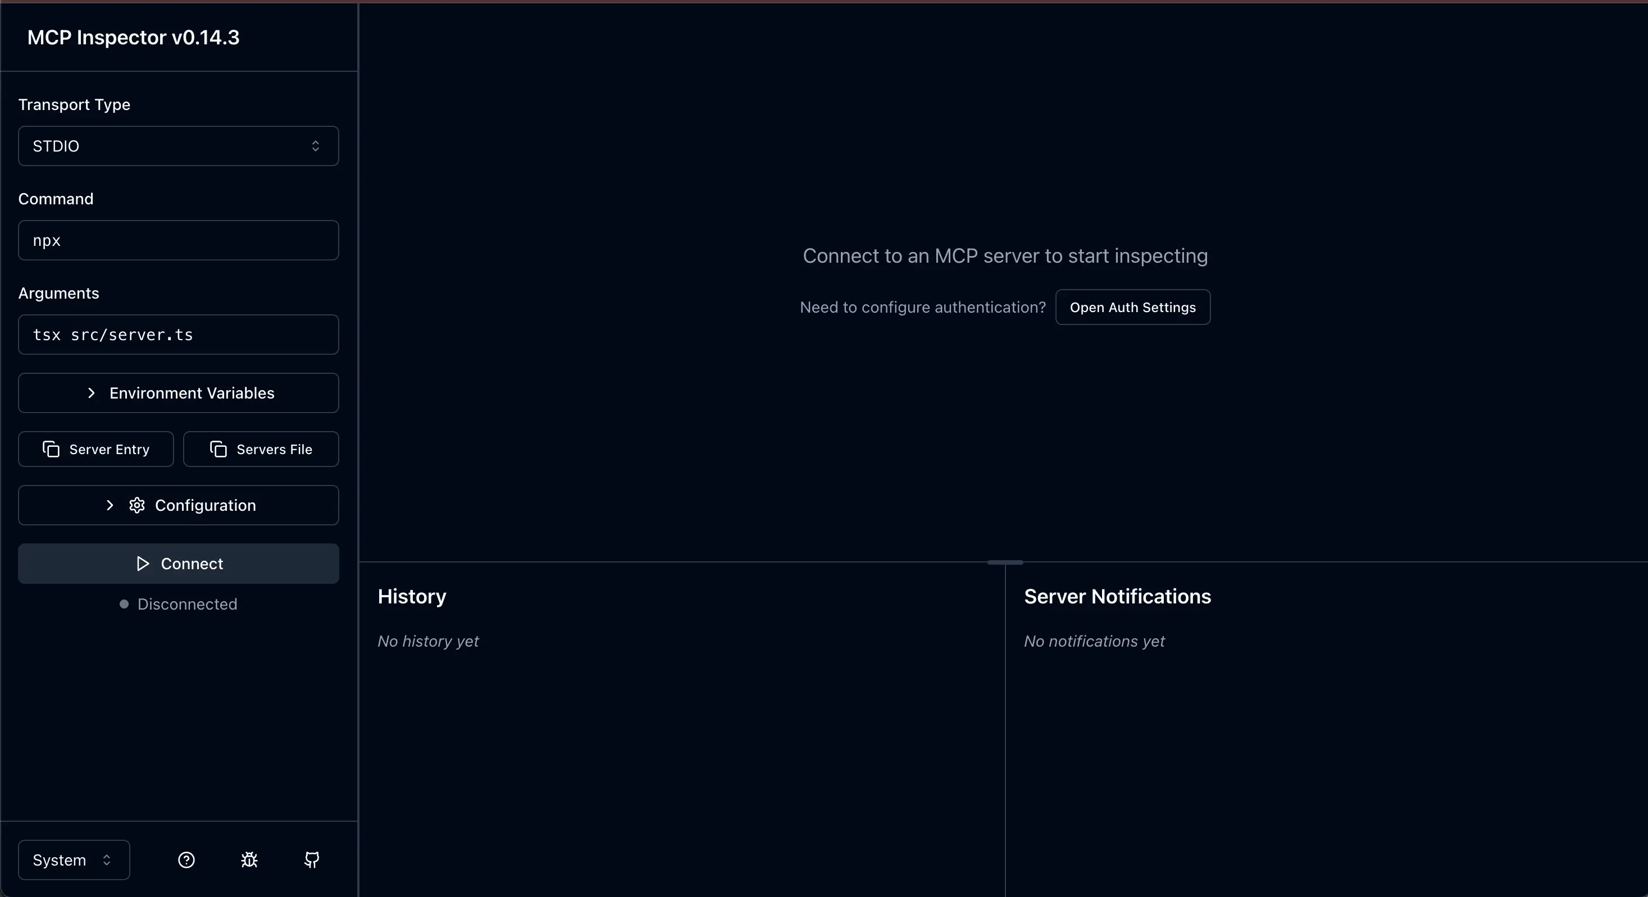Expand the Configuration section
This screenshot has height=897, width=1648.
point(179,505)
